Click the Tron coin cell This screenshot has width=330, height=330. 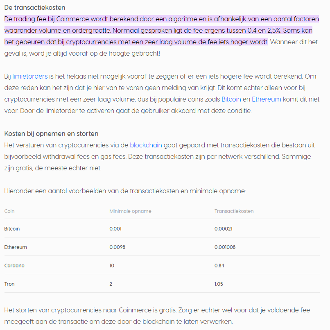pos(9,284)
